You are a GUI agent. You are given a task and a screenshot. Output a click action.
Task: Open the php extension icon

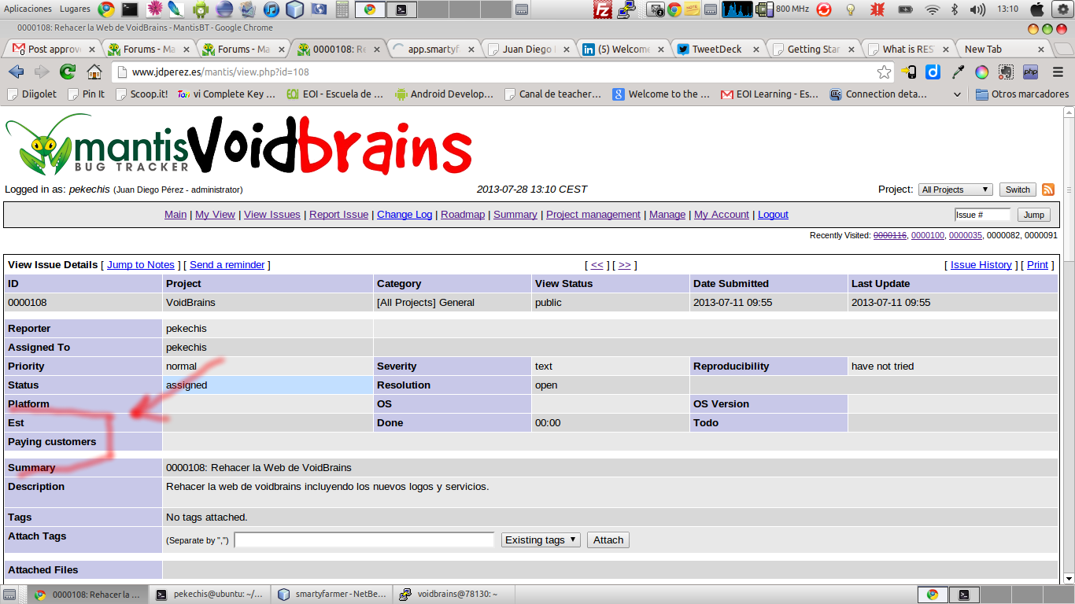[1030, 72]
